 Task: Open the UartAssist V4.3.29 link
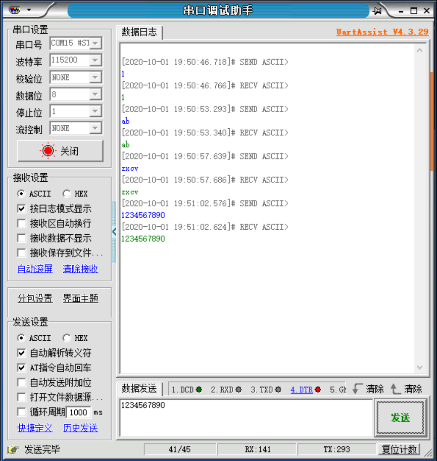point(382,32)
